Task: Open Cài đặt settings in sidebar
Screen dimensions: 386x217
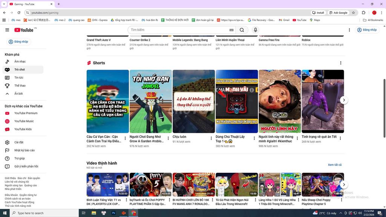Action: (19, 142)
